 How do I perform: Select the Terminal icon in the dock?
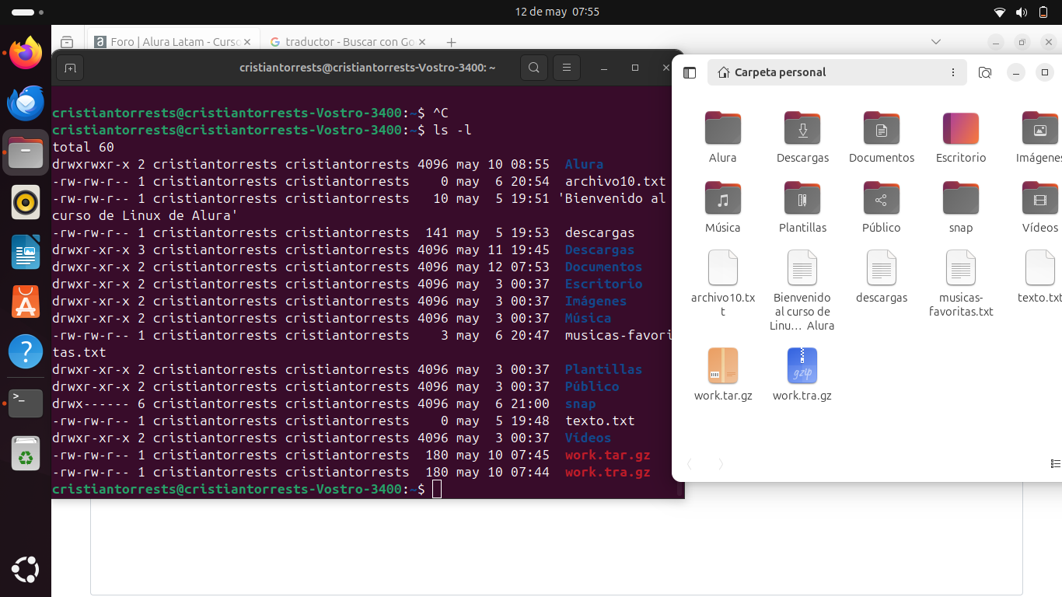(26, 403)
